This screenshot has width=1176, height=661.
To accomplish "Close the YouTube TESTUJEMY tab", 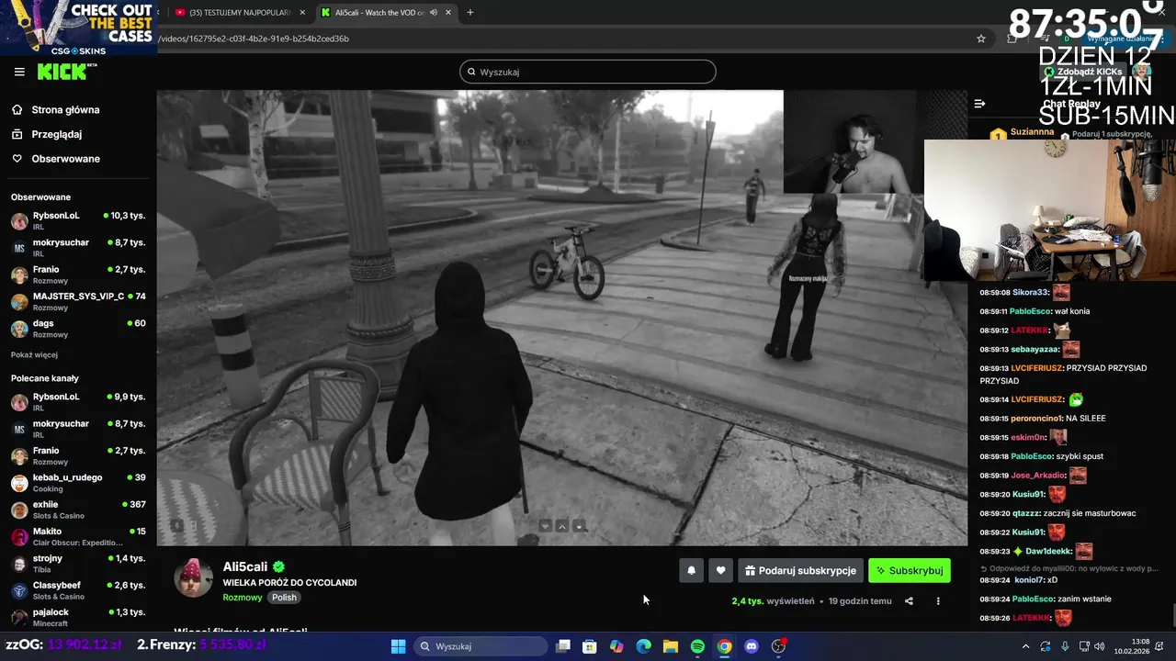I will (x=302, y=13).
